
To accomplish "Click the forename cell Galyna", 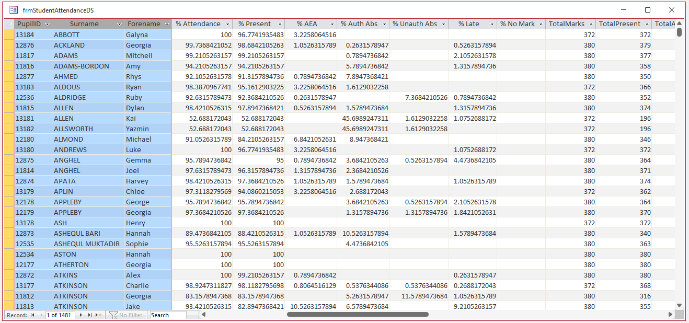I will pyautogui.click(x=148, y=34).
